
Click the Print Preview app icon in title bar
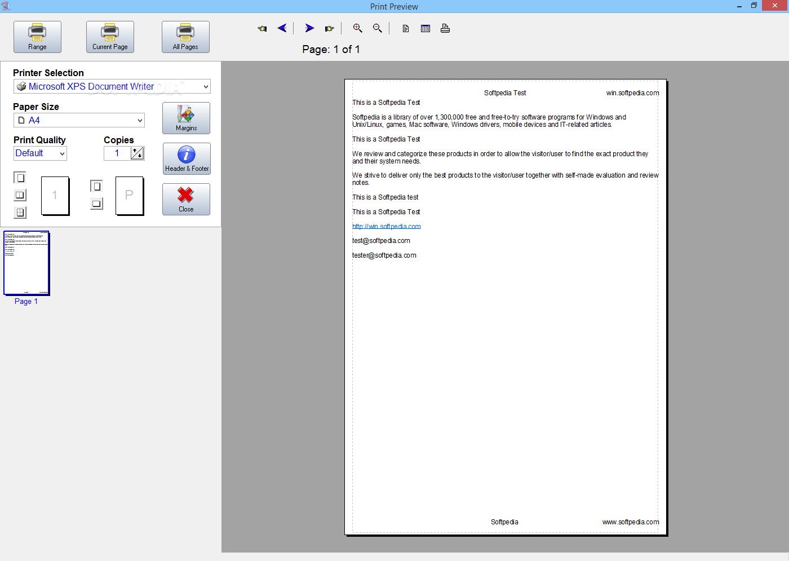[6, 6]
